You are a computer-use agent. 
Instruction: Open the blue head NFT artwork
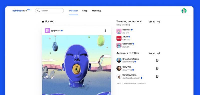pos(76,65)
